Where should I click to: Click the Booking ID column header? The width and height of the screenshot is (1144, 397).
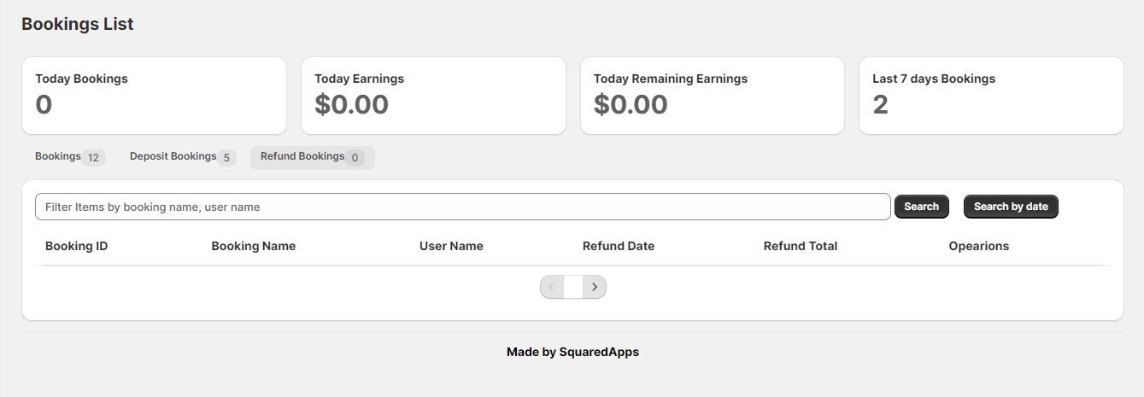[77, 246]
